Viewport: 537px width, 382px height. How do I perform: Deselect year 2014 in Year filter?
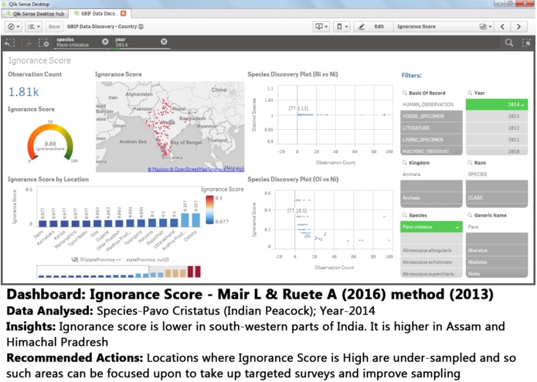click(x=497, y=104)
